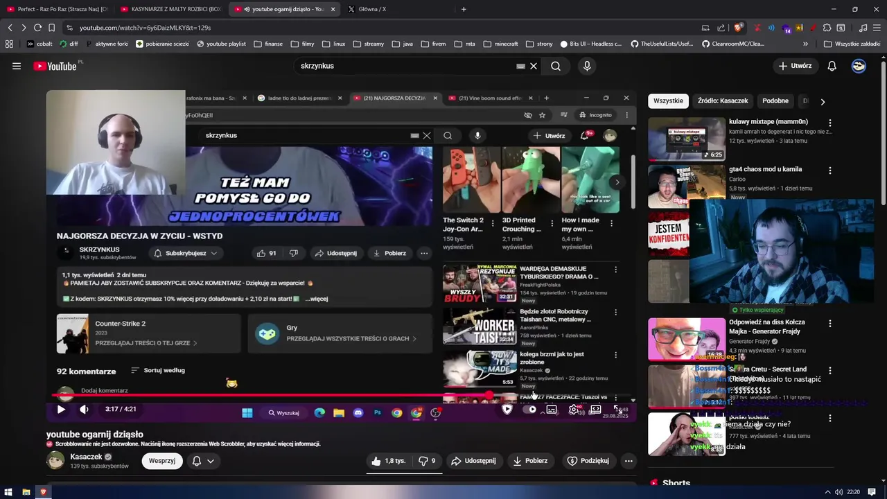Mute the video with the speaker icon

point(84,410)
